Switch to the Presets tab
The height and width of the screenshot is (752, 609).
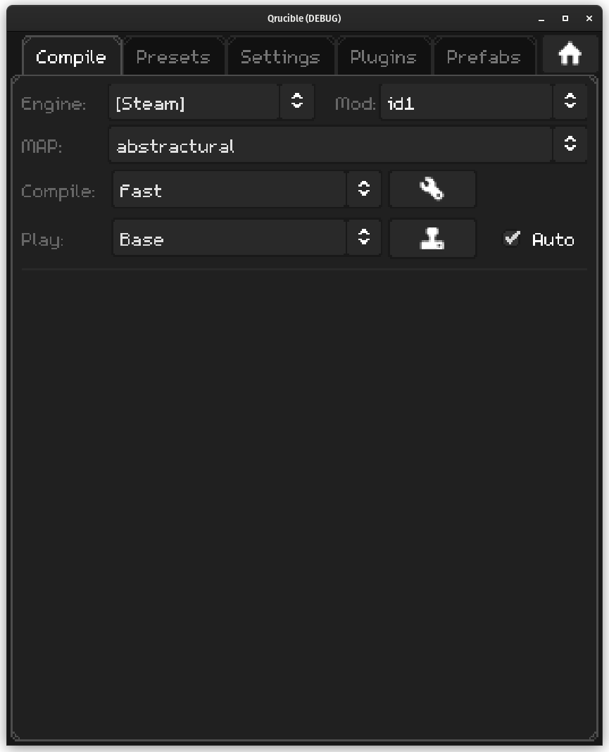(x=173, y=57)
